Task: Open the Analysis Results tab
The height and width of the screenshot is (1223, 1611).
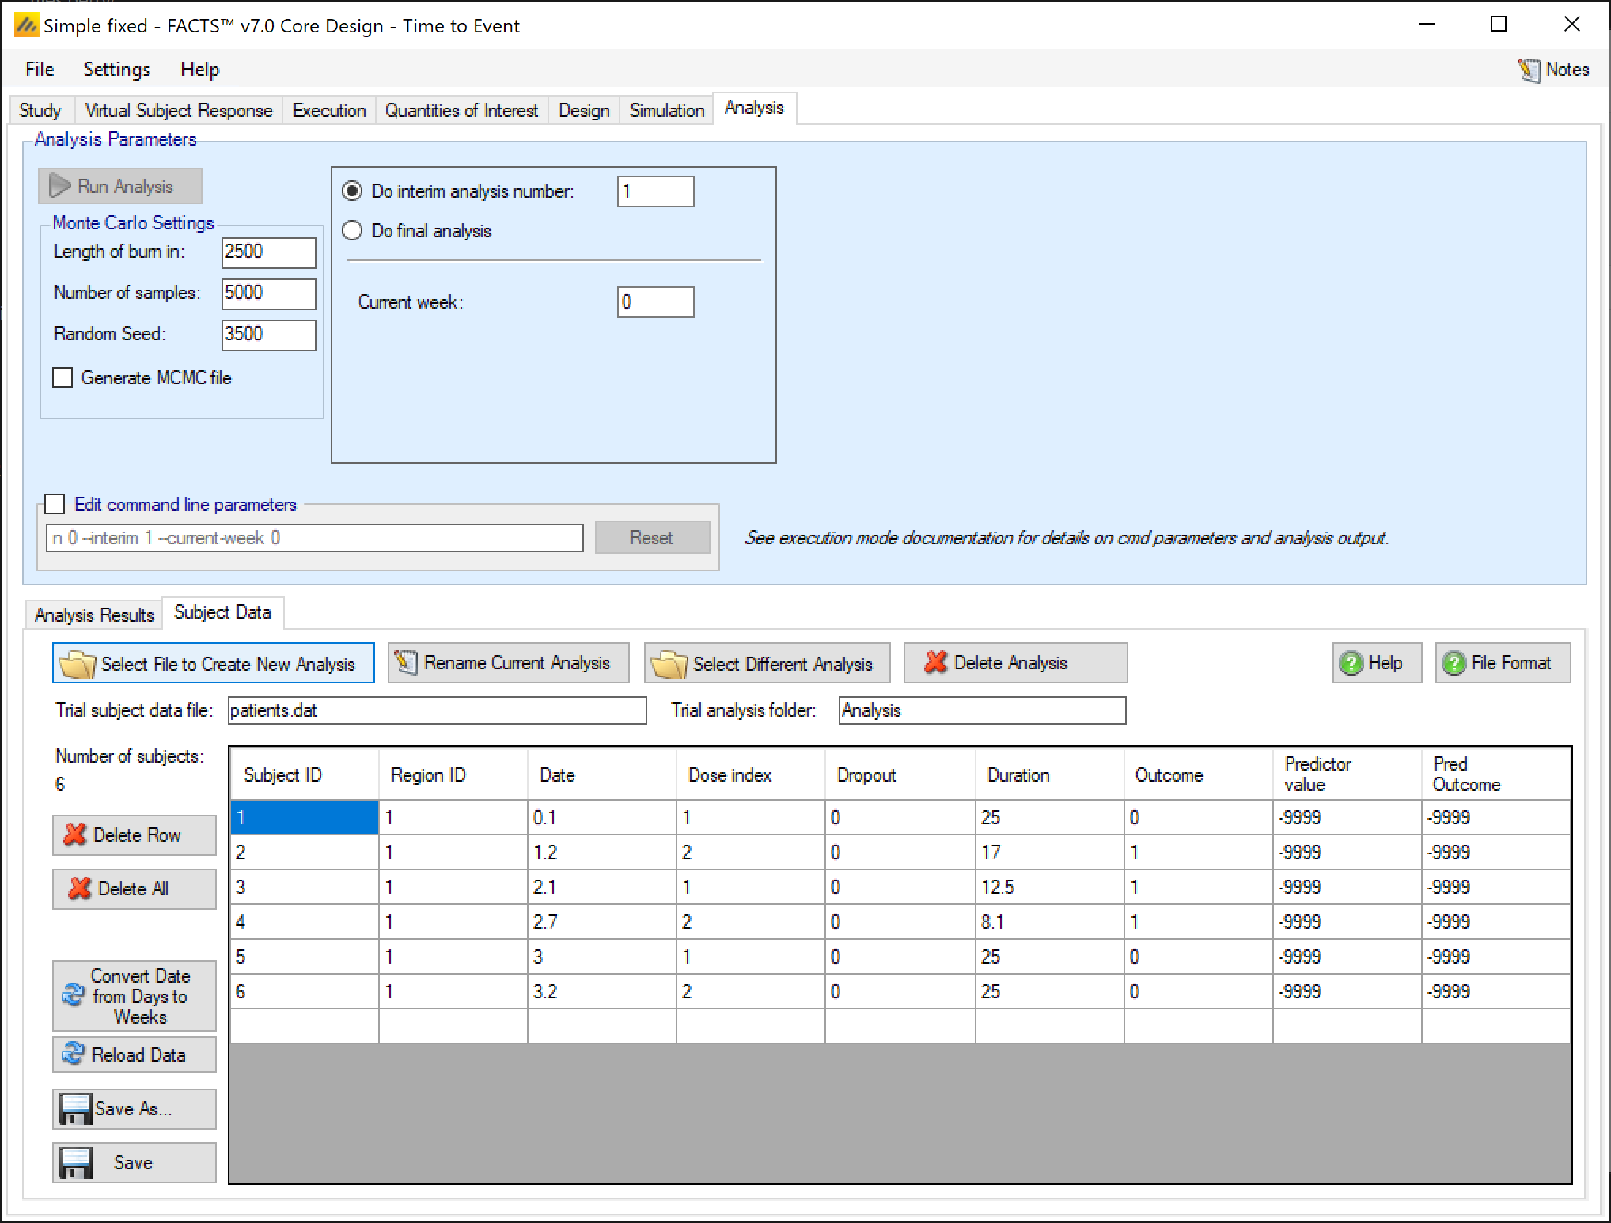Action: click(x=94, y=615)
